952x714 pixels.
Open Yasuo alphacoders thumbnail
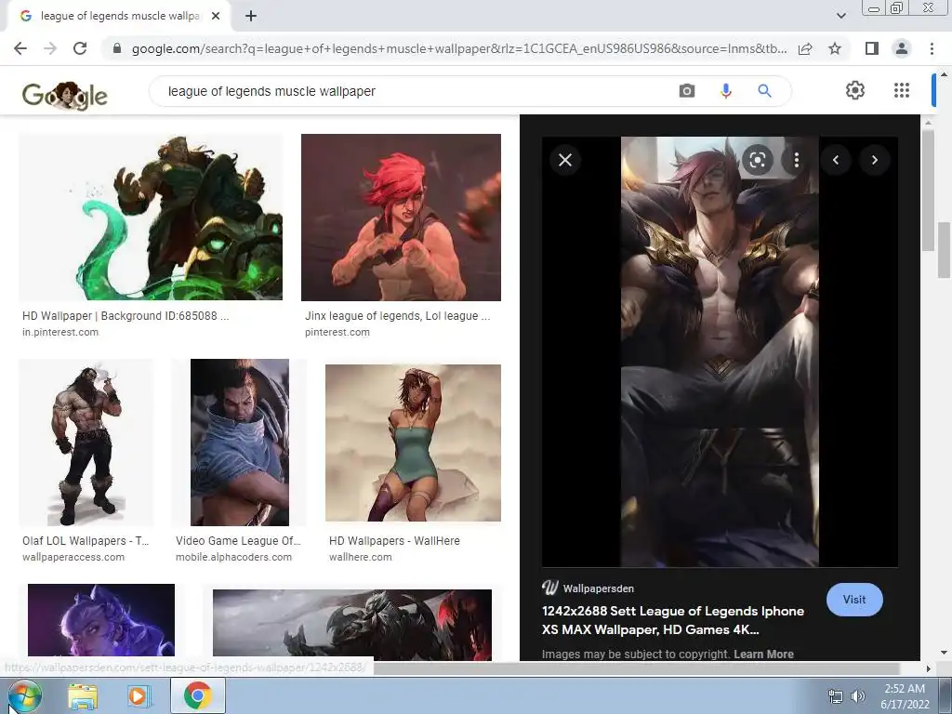[x=239, y=442]
